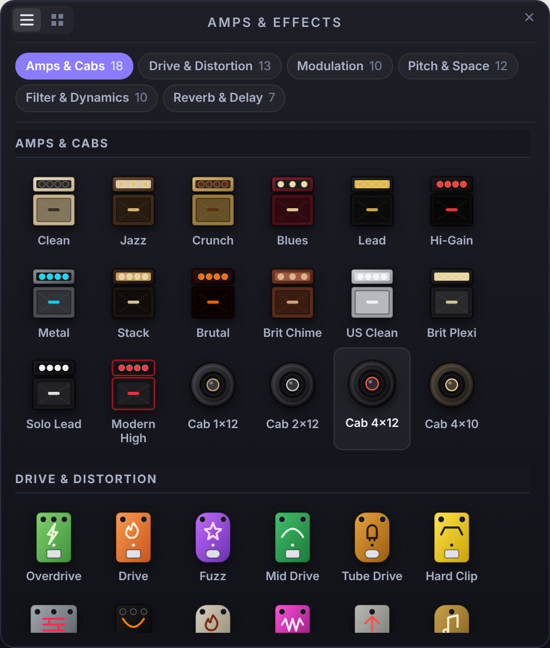Image resolution: width=550 pixels, height=648 pixels.
Task: Select the Mid Drive pedal
Action: click(293, 547)
